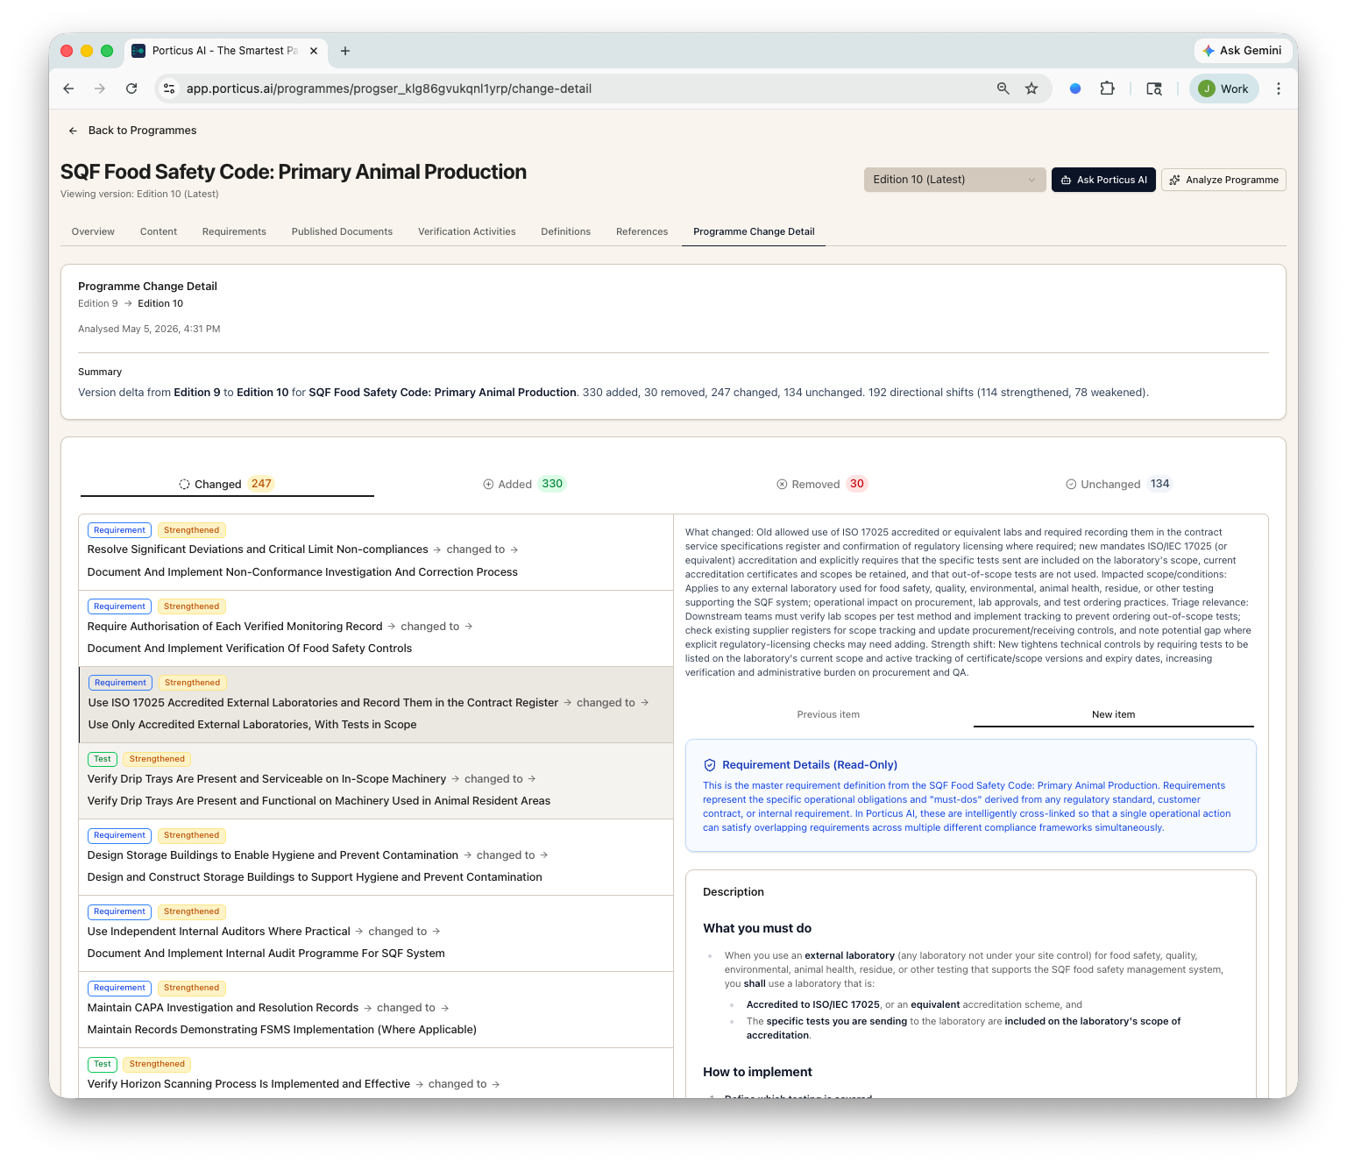Click the browser forward arrow
Viewport: 1347px width, 1163px height.
click(x=100, y=89)
